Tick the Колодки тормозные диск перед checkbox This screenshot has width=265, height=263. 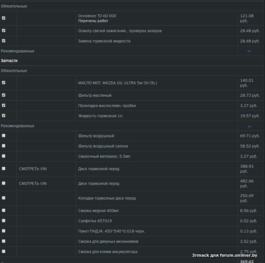click(x=4, y=198)
